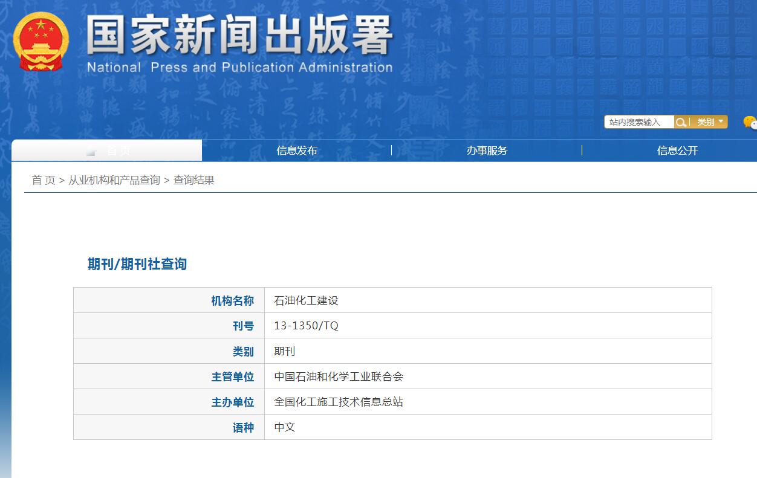Click the 国家新闻出版署 site title banner
The height and width of the screenshot is (478, 757).
tap(242, 39)
